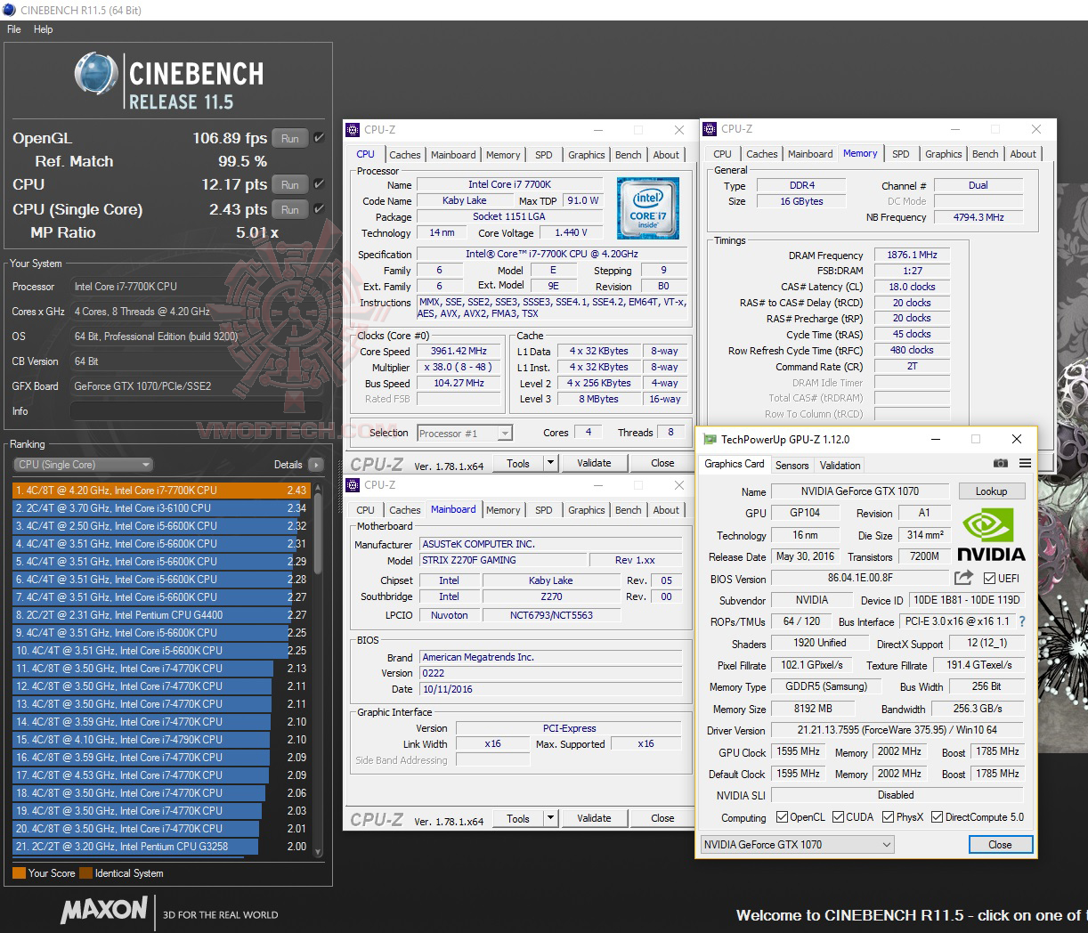Image resolution: width=1088 pixels, height=933 pixels.
Task: Select Graphics tab in Memory CPU-Z window
Action: pos(943,154)
